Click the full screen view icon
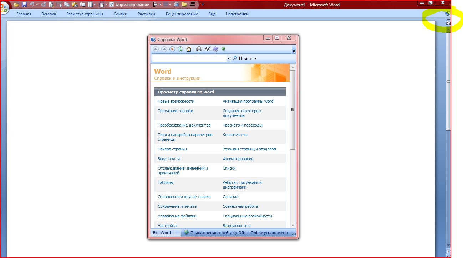This screenshot has width=463, height=258. pyautogui.click(x=176, y=5)
